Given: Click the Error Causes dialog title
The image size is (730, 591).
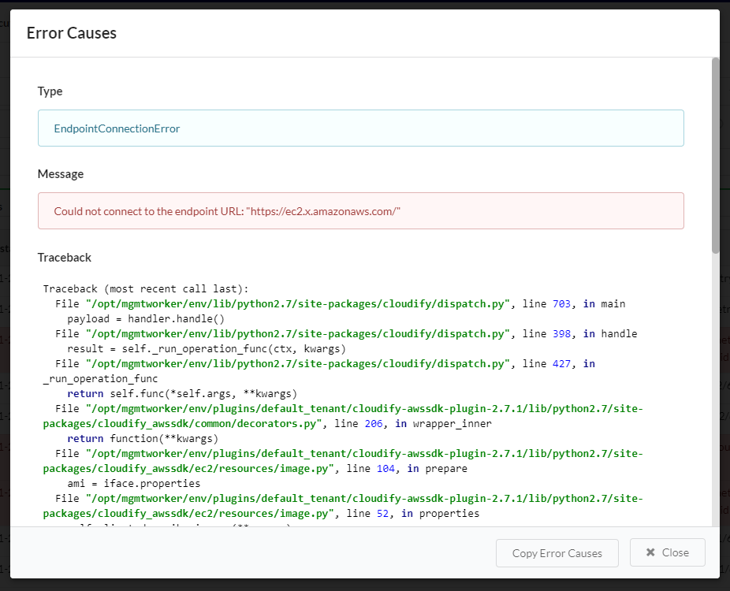Looking at the screenshot, I should [x=71, y=33].
